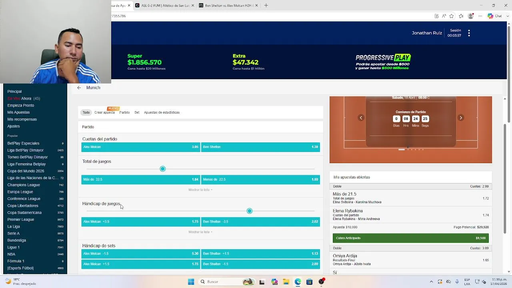The width and height of the screenshot is (512, 288).
Task: Open weather widget showing 18°C
Action: (x=19, y=282)
